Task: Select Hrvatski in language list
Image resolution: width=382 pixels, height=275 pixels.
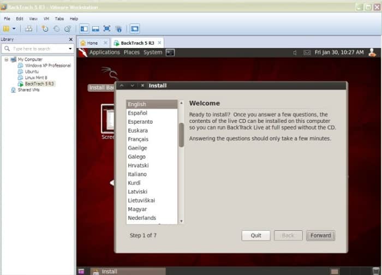Action: pyautogui.click(x=152, y=166)
